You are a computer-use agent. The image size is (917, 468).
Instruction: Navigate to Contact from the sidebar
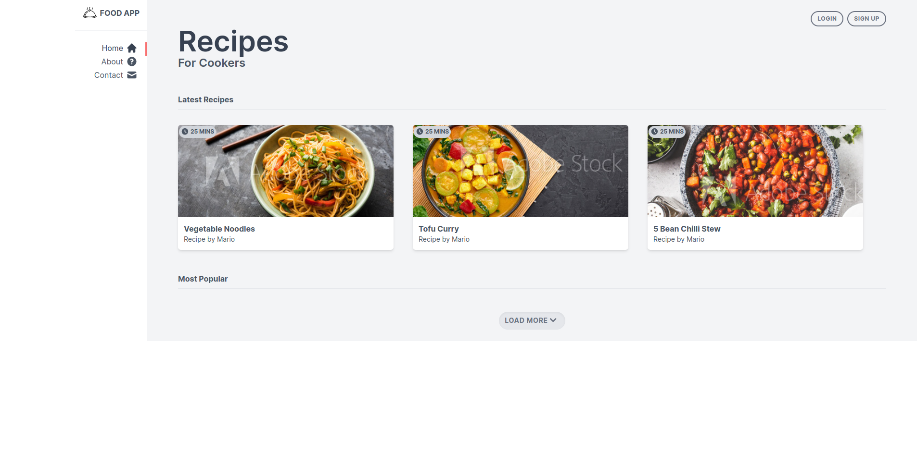108,75
